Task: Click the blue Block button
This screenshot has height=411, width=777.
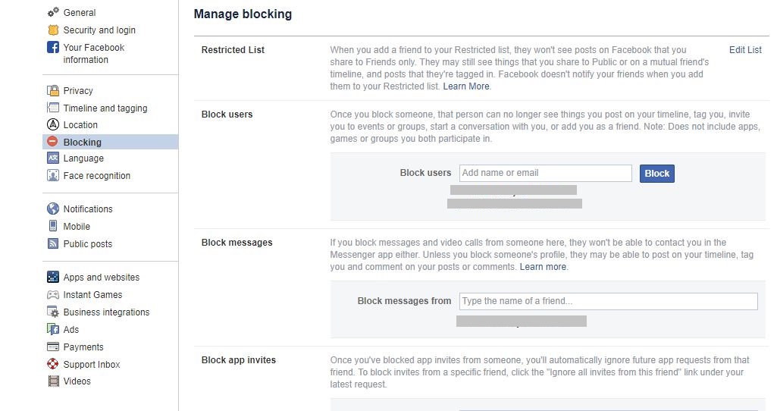Action: (656, 174)
